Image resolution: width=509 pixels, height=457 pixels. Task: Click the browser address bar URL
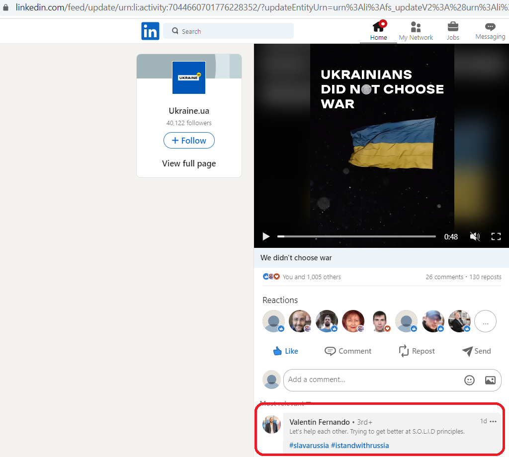[261, 7]
